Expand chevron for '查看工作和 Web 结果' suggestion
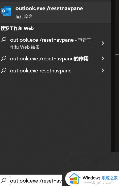 tap(103, 43)
